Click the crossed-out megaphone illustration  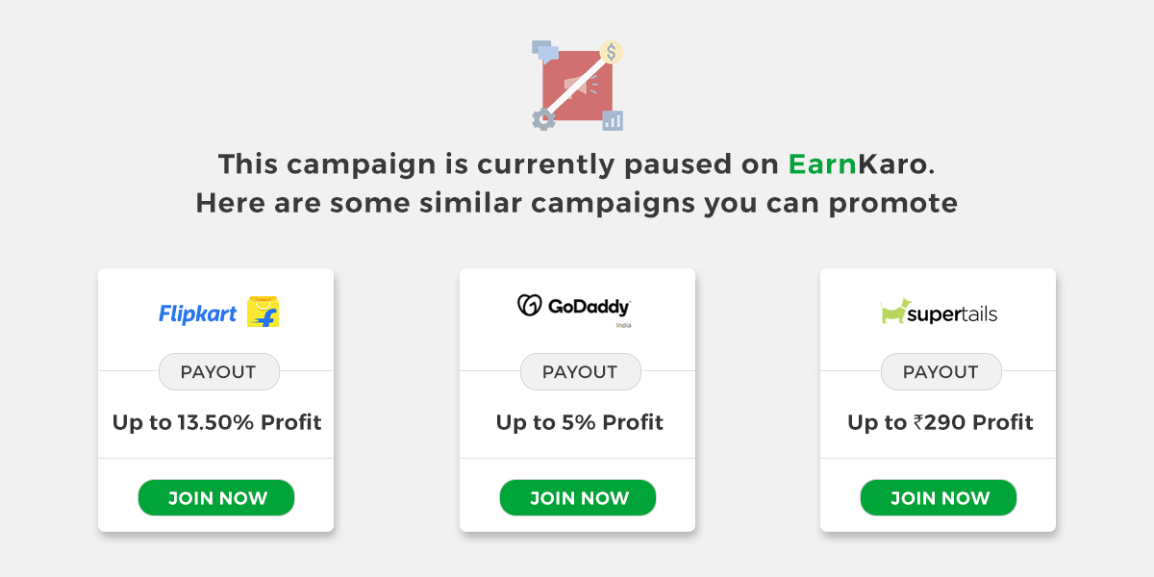[x=577, y=85]
